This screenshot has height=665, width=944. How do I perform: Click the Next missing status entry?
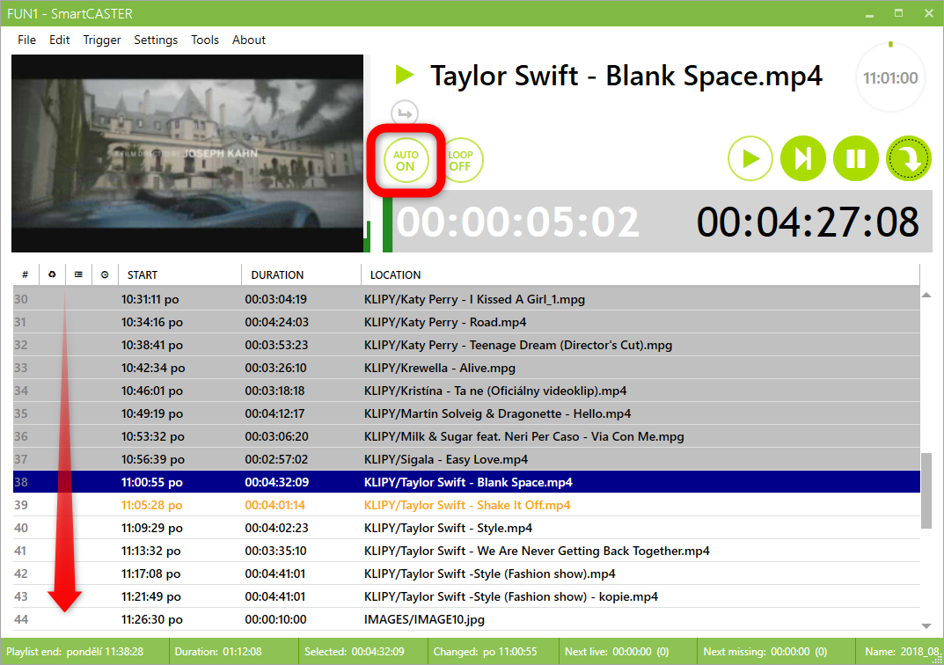click(765, 651)
